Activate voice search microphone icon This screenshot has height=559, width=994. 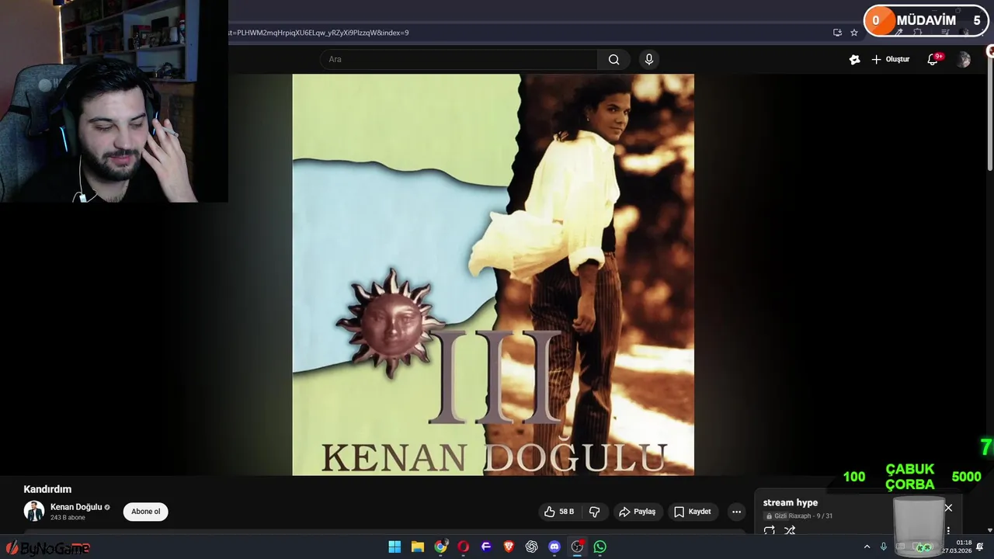coord(649,60)
